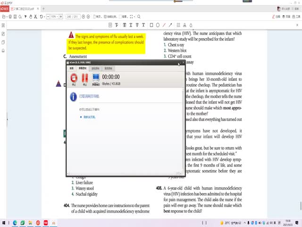Screen dimensions: 302x227
Task: Expand the full screen mode dropdown arrow
Action: [x=134, y=17]
